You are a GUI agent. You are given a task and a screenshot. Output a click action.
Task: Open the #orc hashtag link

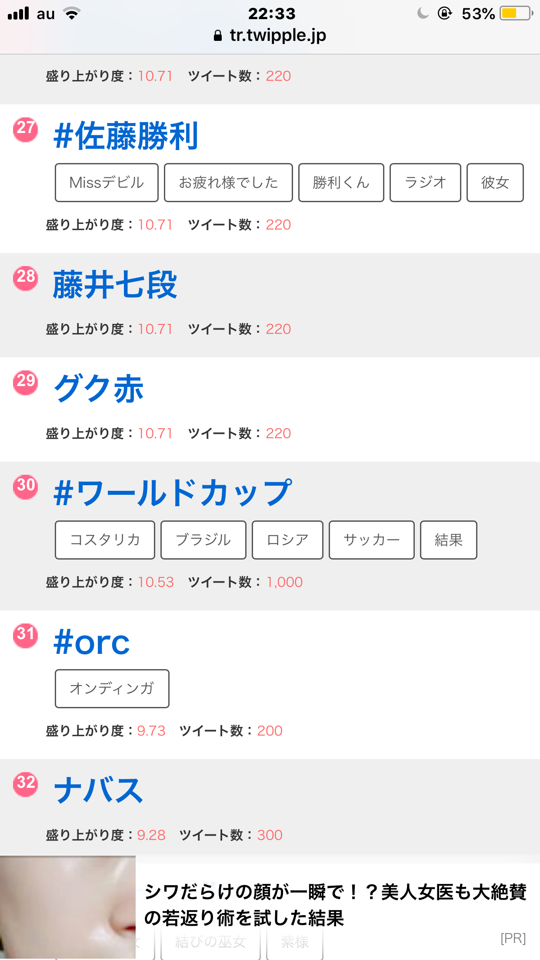tap(92, 643)
